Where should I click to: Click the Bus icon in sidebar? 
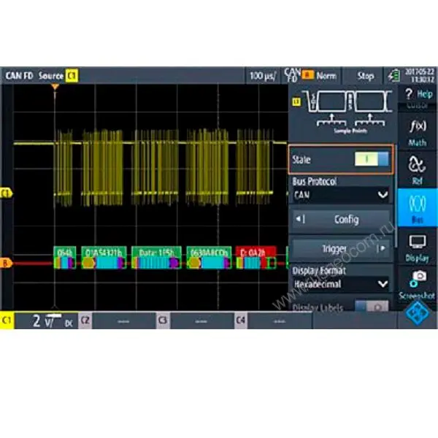click(x=417, y=209)
